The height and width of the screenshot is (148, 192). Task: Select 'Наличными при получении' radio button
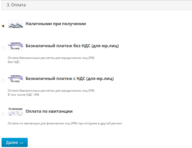(x=3, y=26)
